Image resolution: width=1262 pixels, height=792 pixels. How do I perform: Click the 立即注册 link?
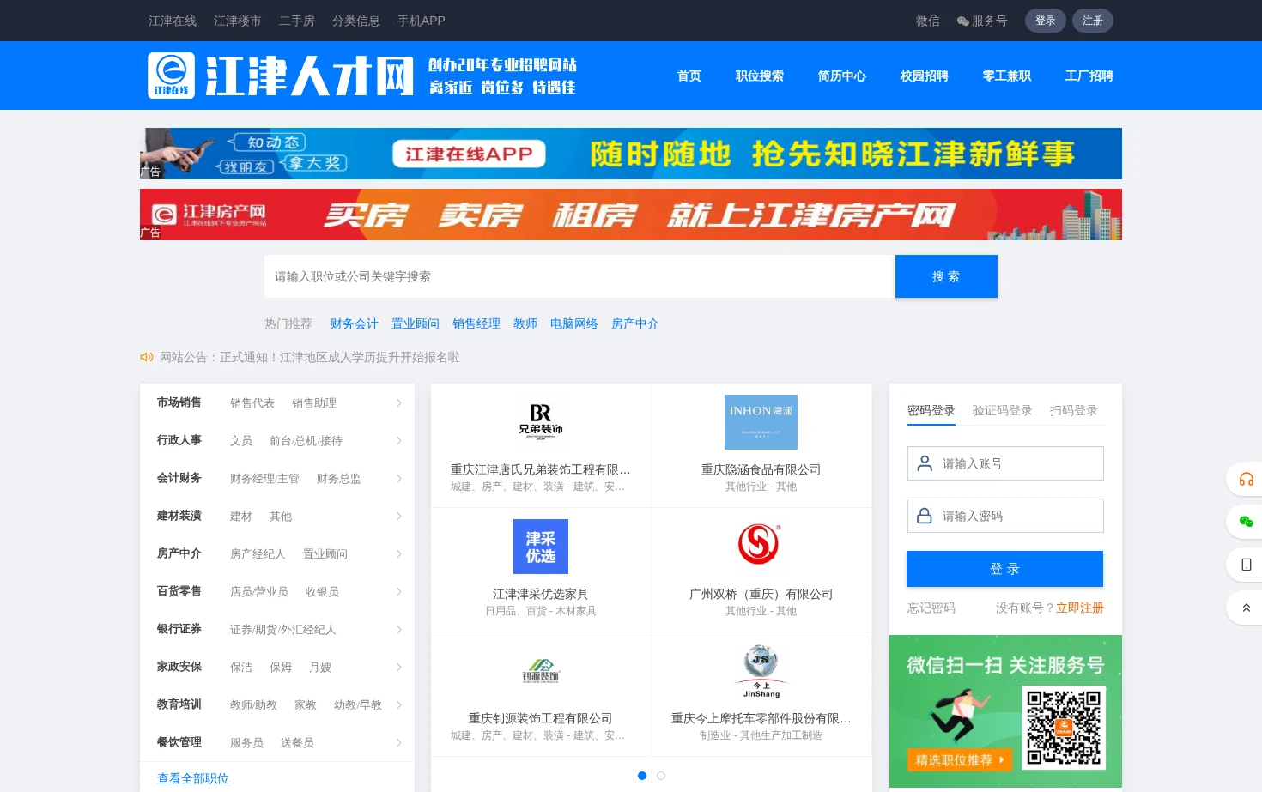[1080, 608]
